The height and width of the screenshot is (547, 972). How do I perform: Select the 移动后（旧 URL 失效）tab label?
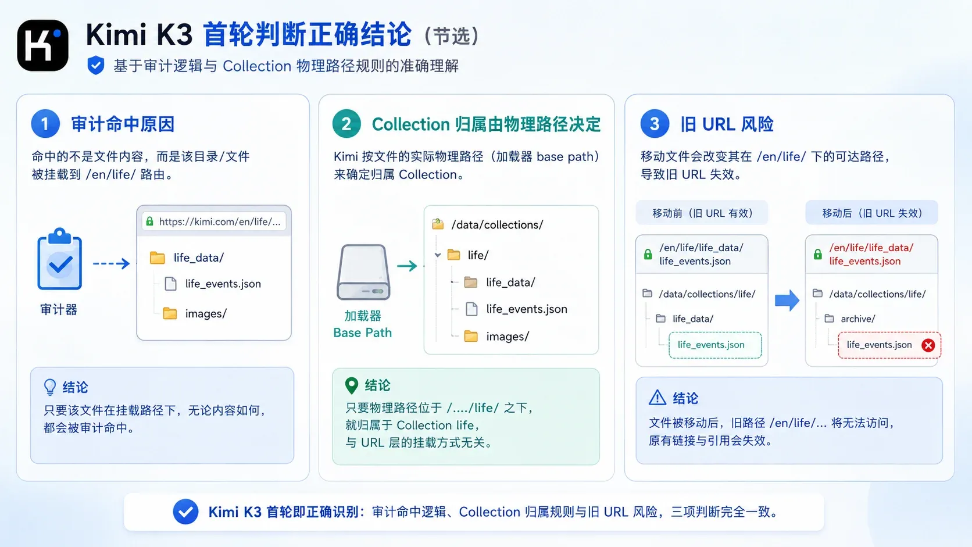click(872, 213)
